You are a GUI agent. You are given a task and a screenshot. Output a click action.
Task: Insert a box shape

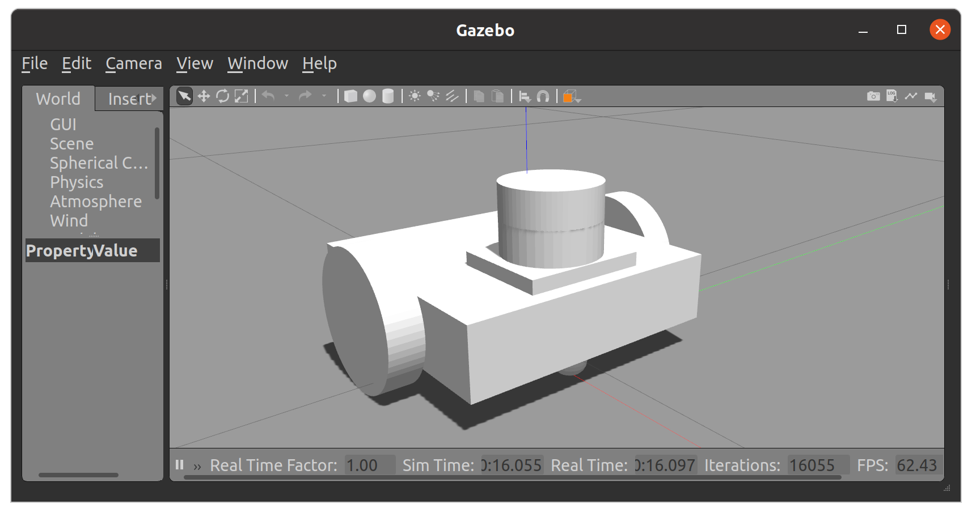pyautogui.click(x=351, y=96)
